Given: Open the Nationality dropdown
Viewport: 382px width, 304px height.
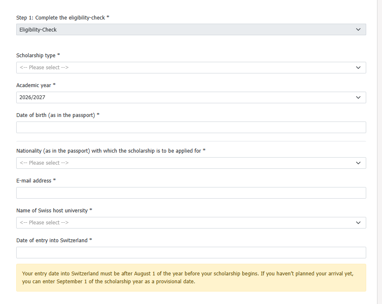Looking at the screenshot, I should tap(191, 163).
